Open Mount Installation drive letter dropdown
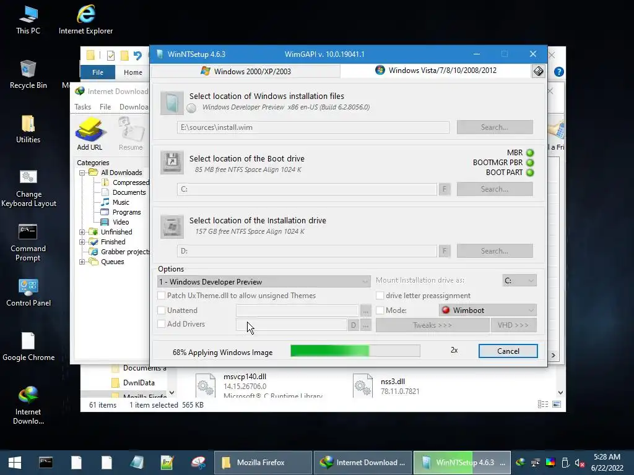Screen dimensions: 634x475 pyautogui.click(x=519, y=280)
